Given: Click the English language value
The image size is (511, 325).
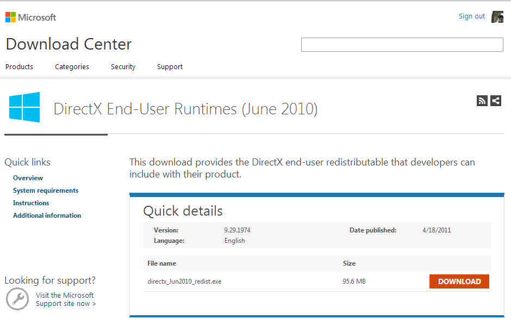Looking at the screenshot, I should 235,241.
